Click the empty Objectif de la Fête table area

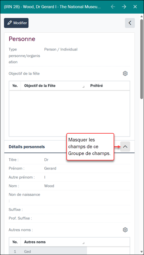(70, 113)
